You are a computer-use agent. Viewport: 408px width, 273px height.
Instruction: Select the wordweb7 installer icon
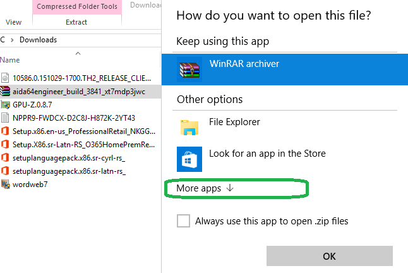tap(5, 185)
